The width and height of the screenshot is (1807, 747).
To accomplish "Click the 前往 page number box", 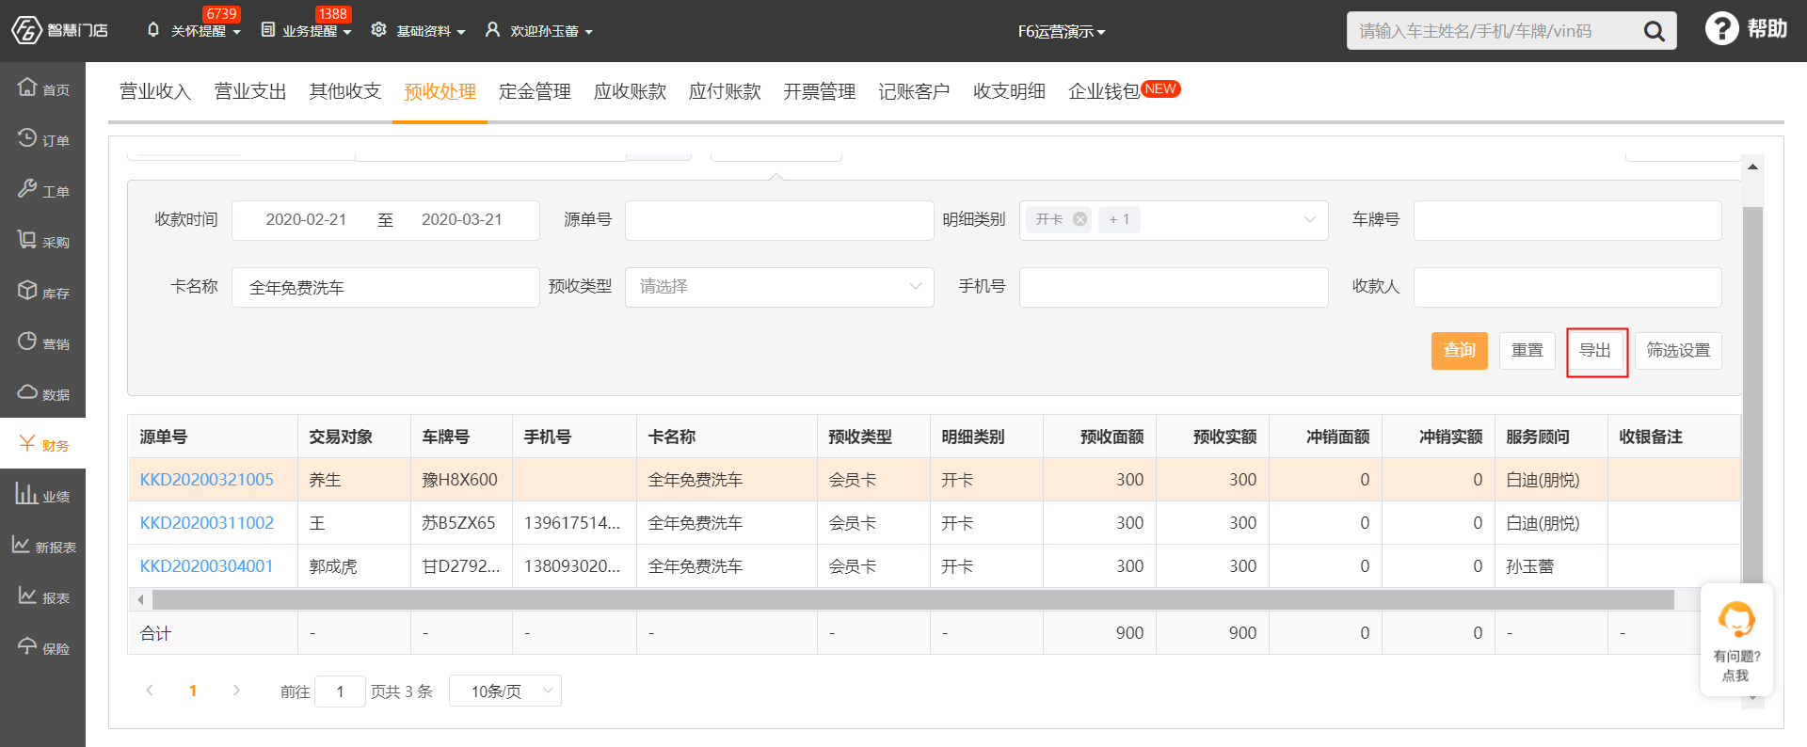I will [340, 691].
